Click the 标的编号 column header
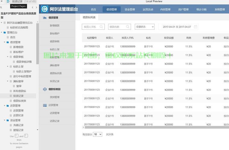 tap(92, 38)
